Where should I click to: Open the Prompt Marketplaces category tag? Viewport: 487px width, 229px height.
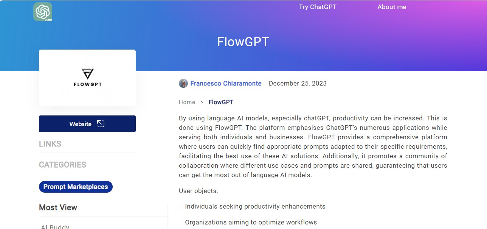pyautogui.click(x=76, y=187)
